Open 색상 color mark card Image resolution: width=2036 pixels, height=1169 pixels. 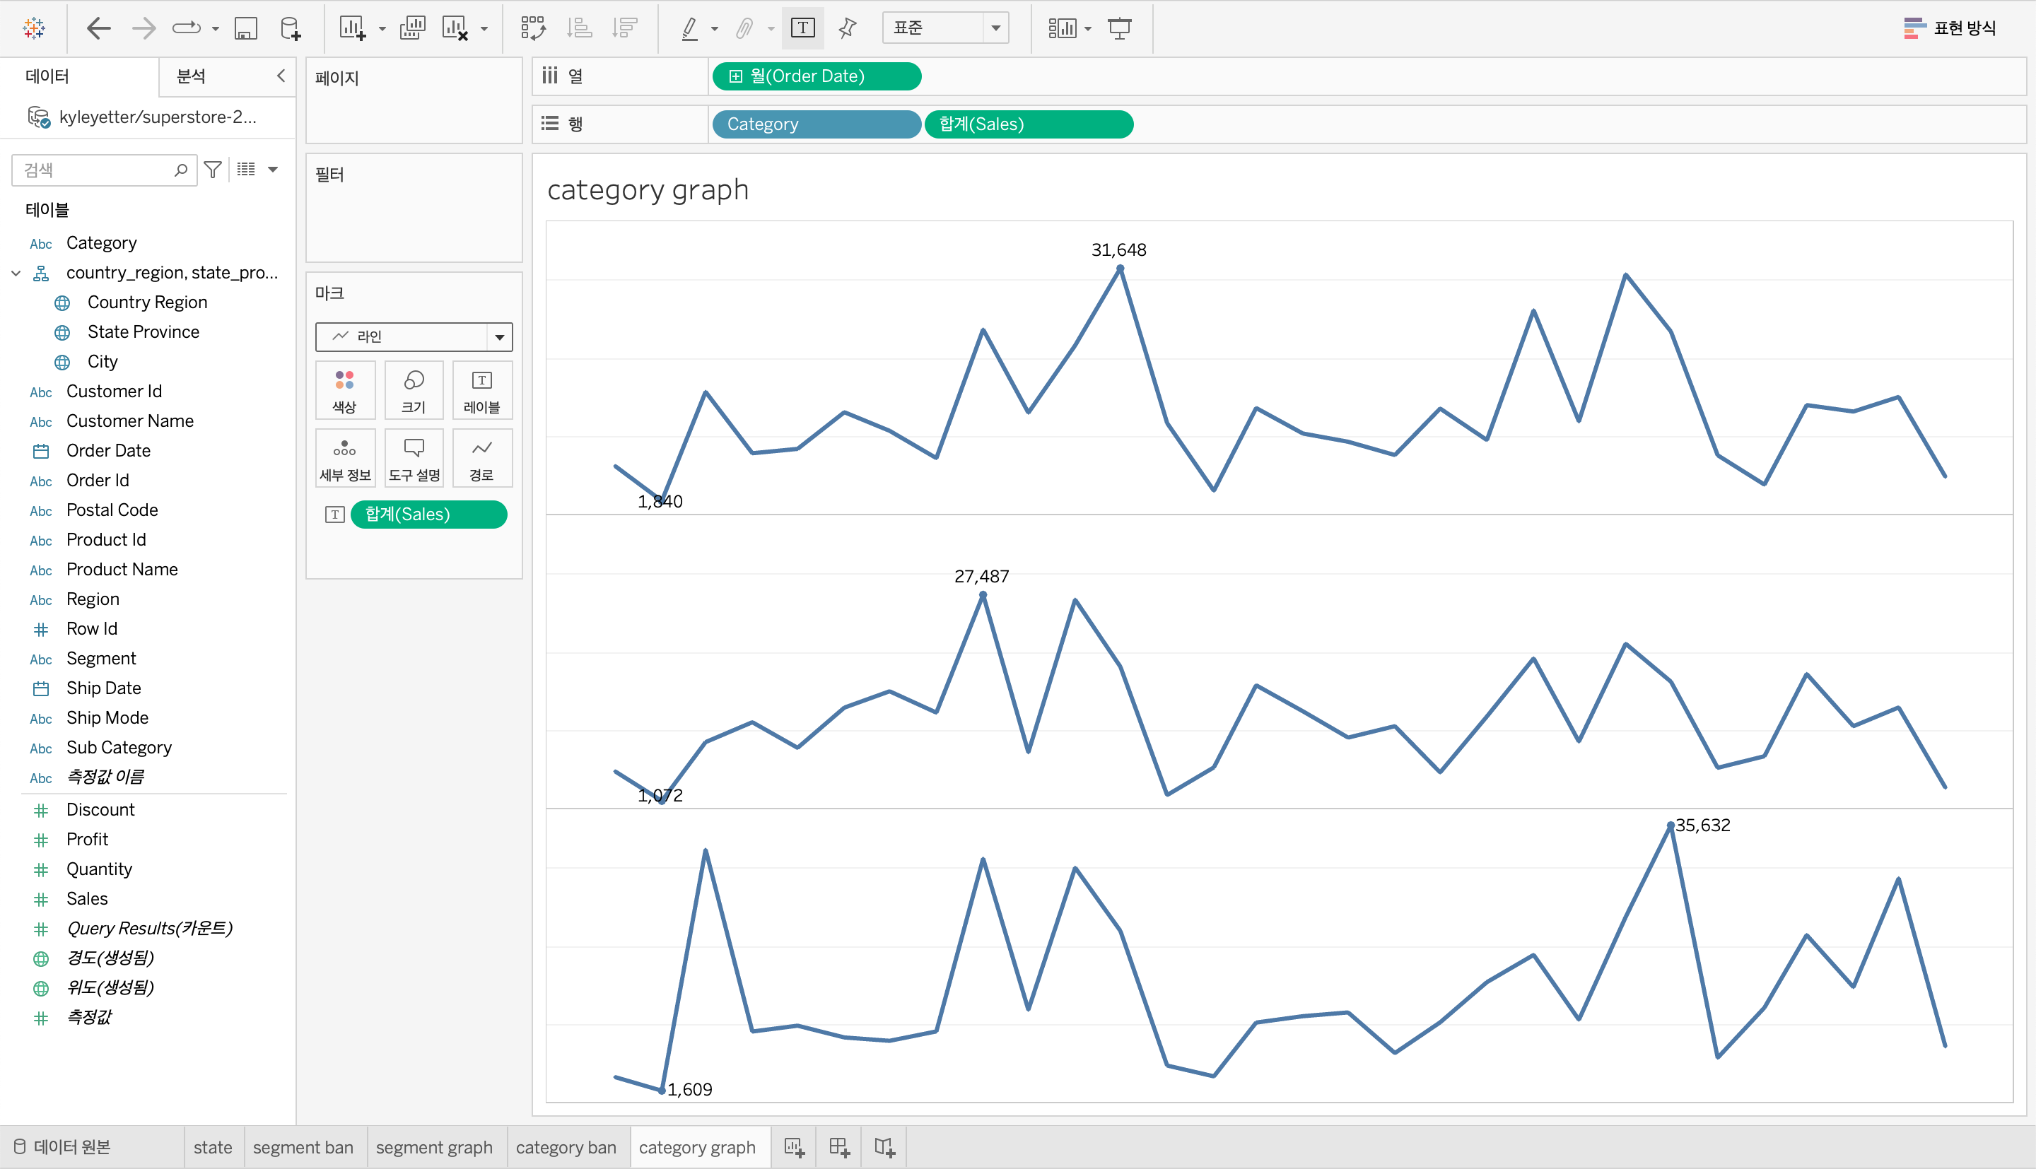[344, 390]
